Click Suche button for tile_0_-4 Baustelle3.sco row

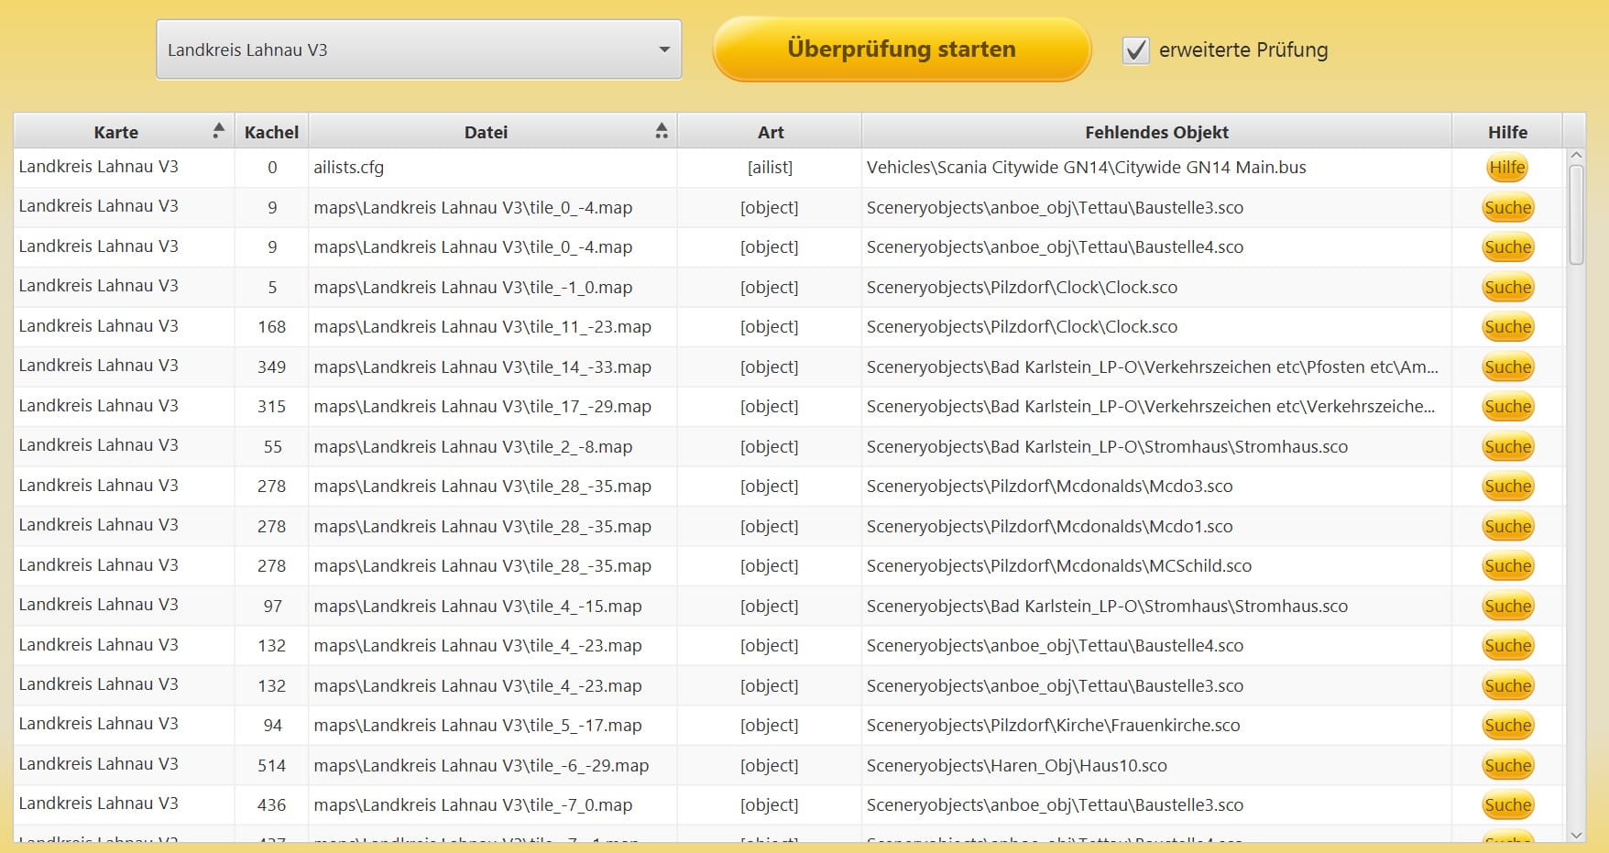1507,208
